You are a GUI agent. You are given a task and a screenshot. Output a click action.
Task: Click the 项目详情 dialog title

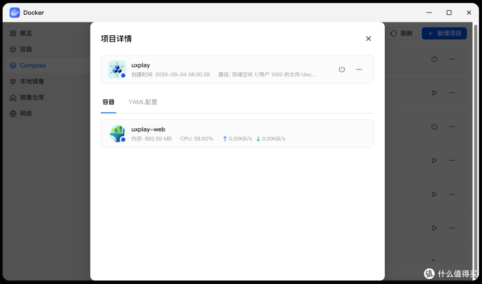[x=116, y=38]
